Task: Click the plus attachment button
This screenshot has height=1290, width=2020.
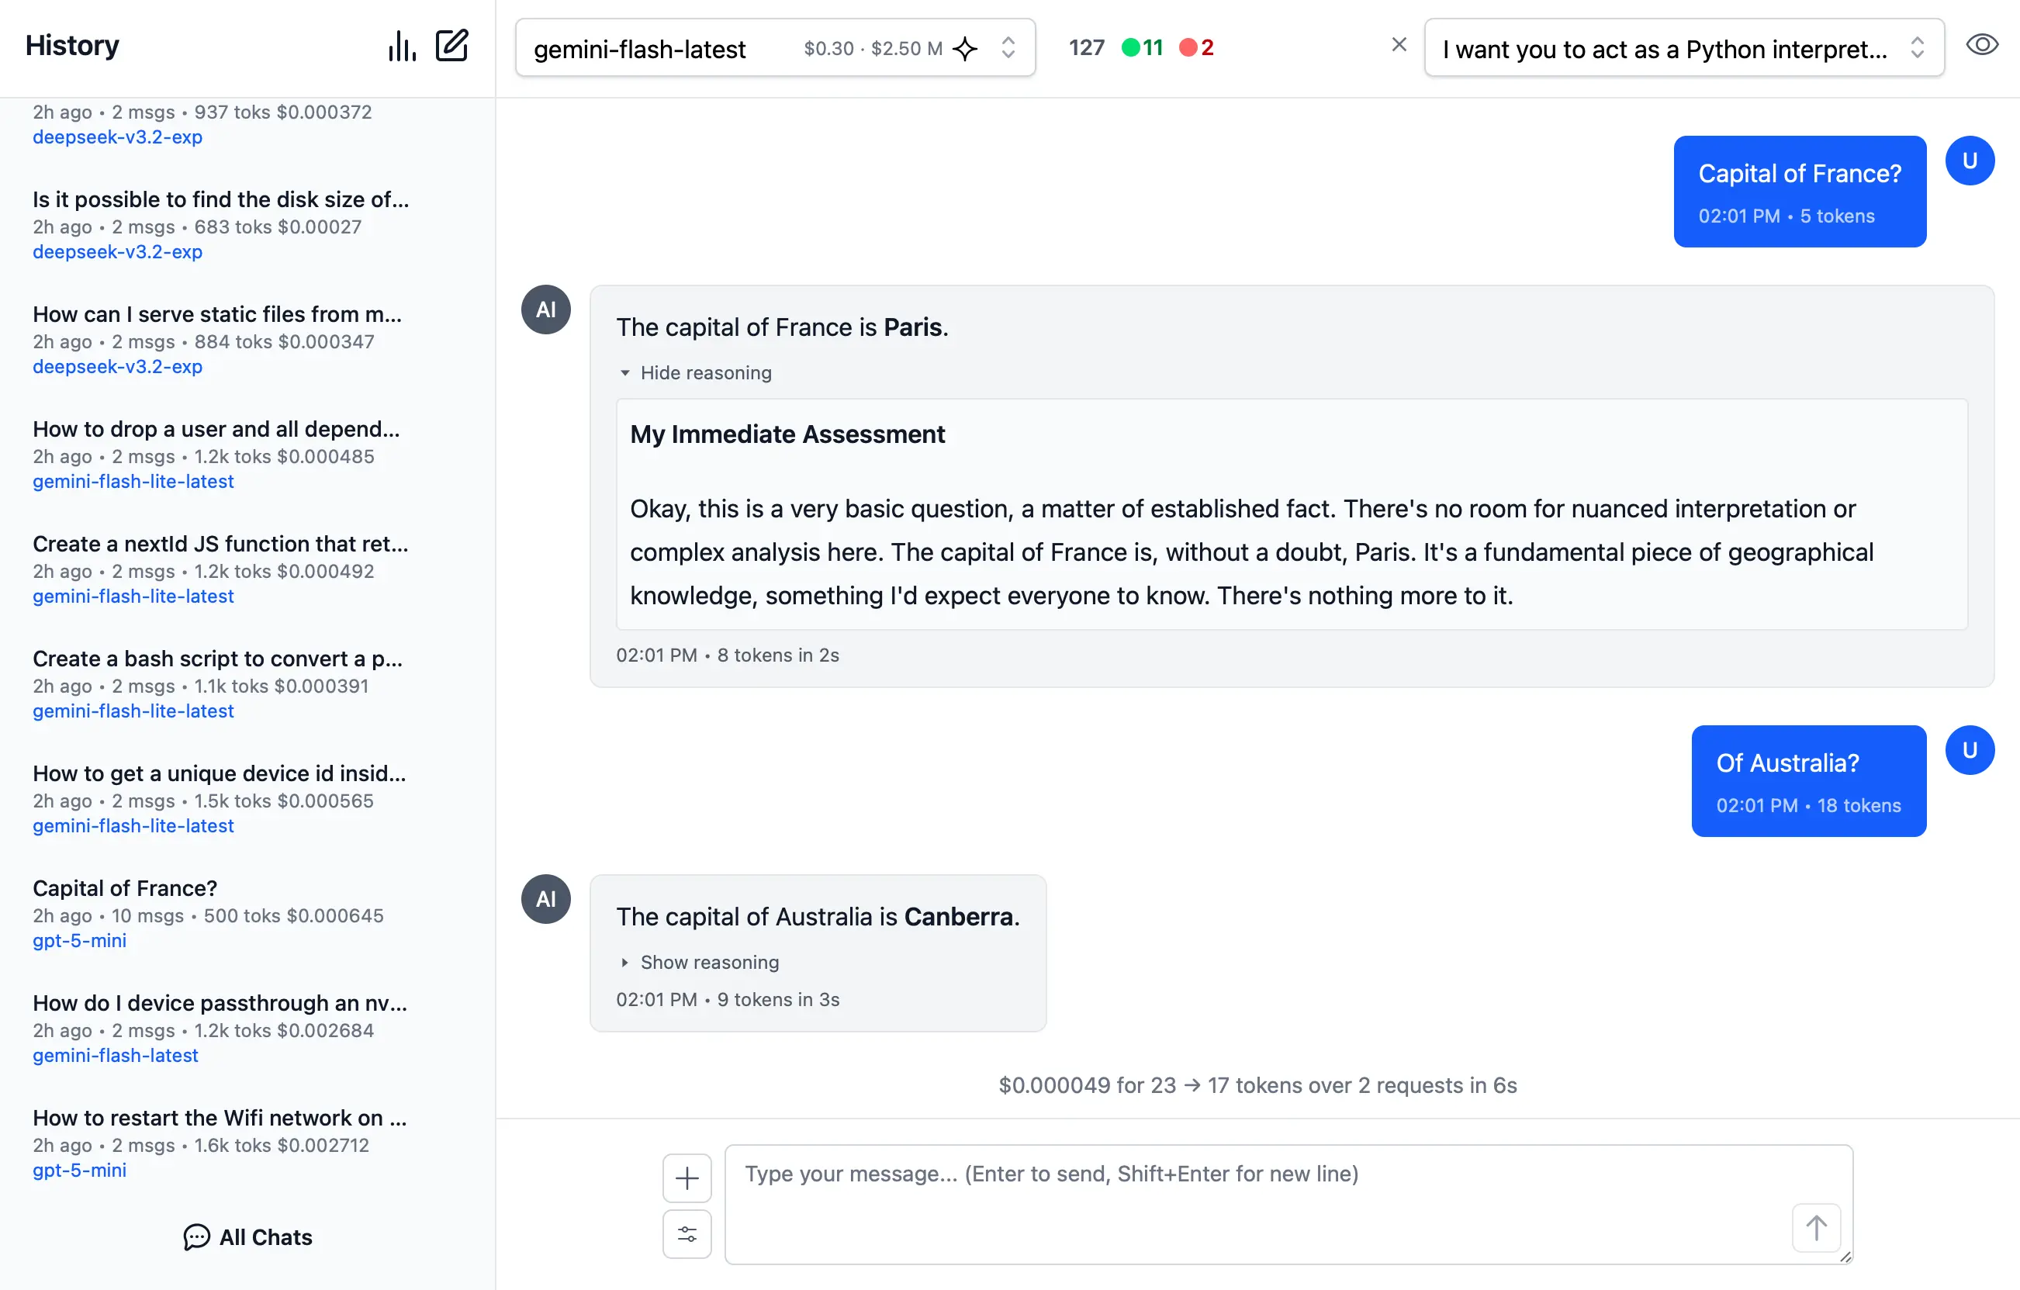Action: [x=687, y=1178]
